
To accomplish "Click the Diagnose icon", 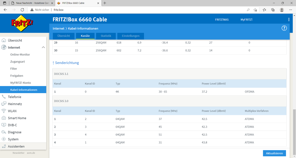I will 4,132.
